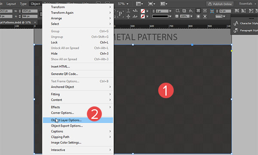The image size is (258, 155).
Task: Click Hide in the Object menu
Action: 78,53
